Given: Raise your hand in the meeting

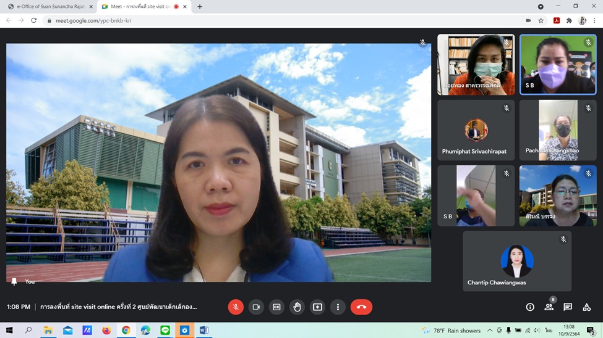Looking at the screenshot, I should (297, 307).
